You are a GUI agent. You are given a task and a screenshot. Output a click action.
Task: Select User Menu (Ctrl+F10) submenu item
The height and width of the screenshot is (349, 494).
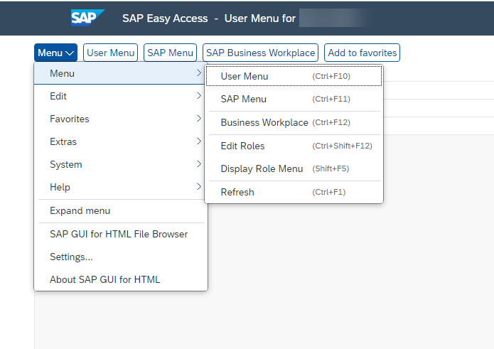[294, 76]
